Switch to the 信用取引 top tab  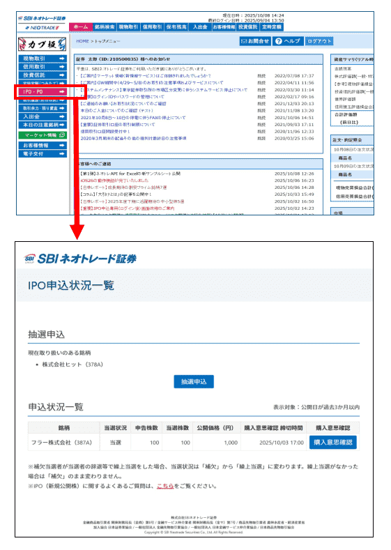coord(152,27)
